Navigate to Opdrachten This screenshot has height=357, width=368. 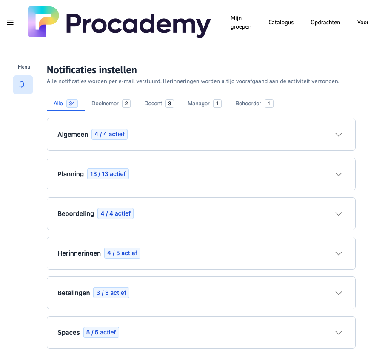coord(325,23)
